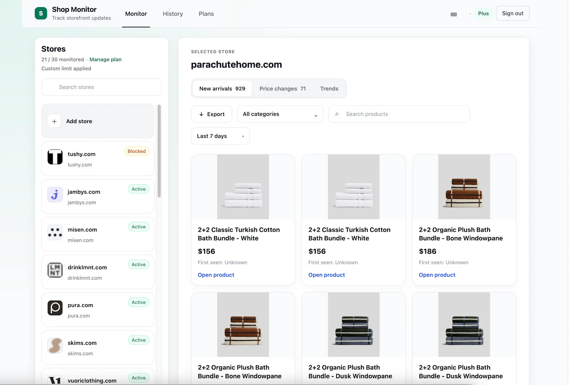This screenshot has height=385, width=569.
Task: Select the drinklmnt.com LMNT logo icon
Action: coord(55,270)
